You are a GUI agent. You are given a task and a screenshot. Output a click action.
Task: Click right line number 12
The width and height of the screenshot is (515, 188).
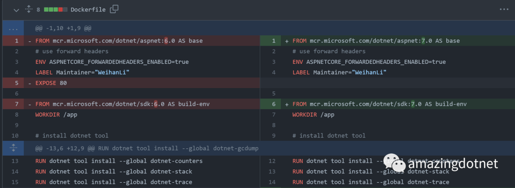click(272, 161)
